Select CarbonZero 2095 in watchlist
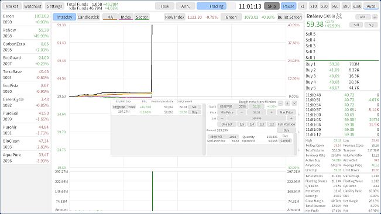Screen dimensions: 381x214 (26, 47)
